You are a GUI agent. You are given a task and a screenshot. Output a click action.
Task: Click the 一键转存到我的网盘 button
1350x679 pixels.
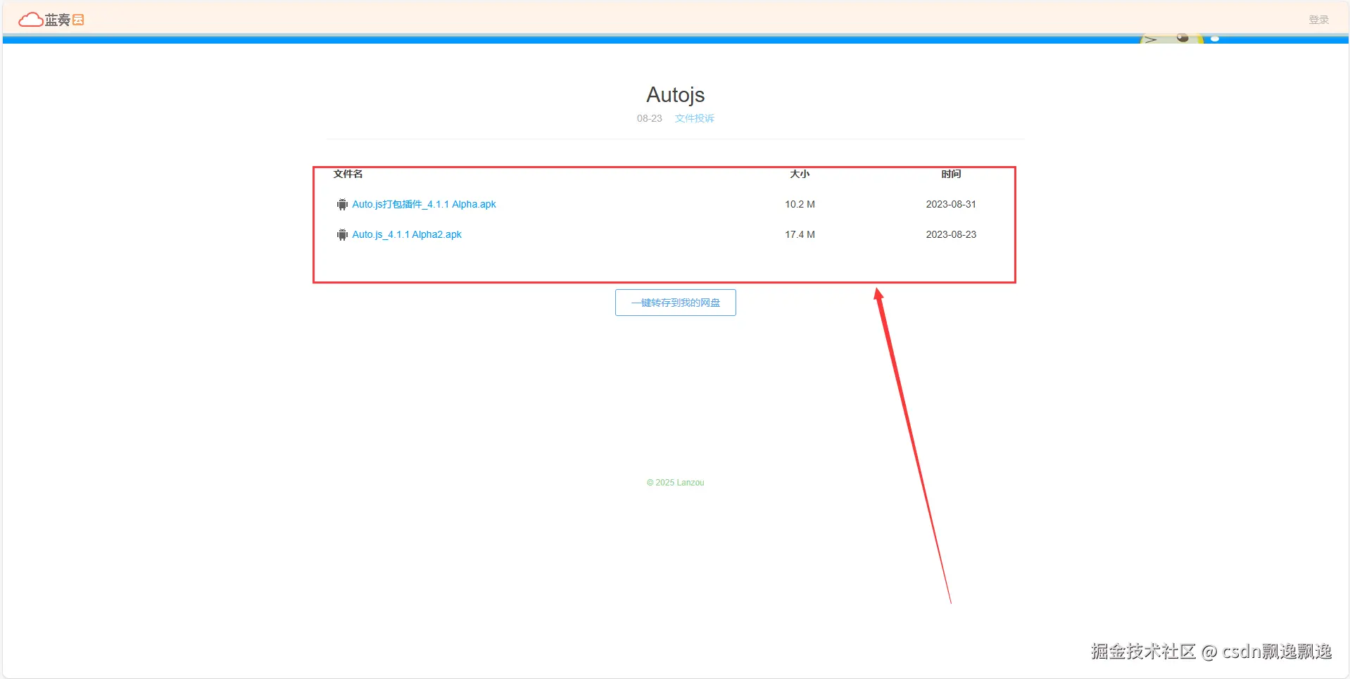pos(676,303)
